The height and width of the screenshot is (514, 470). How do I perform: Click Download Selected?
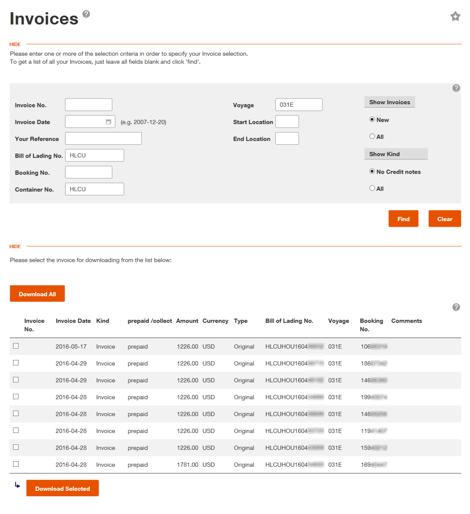tap(62, 488)
